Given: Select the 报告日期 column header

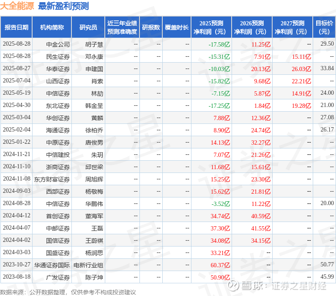Looking at the screenshot, I should 16,27.
